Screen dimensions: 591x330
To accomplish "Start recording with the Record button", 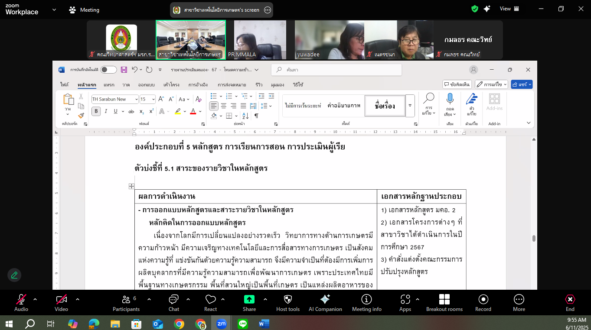I will coord(483,300).
